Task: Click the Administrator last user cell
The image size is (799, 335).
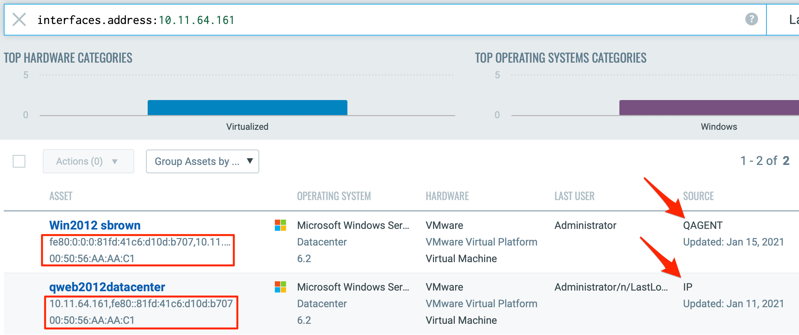Action: 585,225
